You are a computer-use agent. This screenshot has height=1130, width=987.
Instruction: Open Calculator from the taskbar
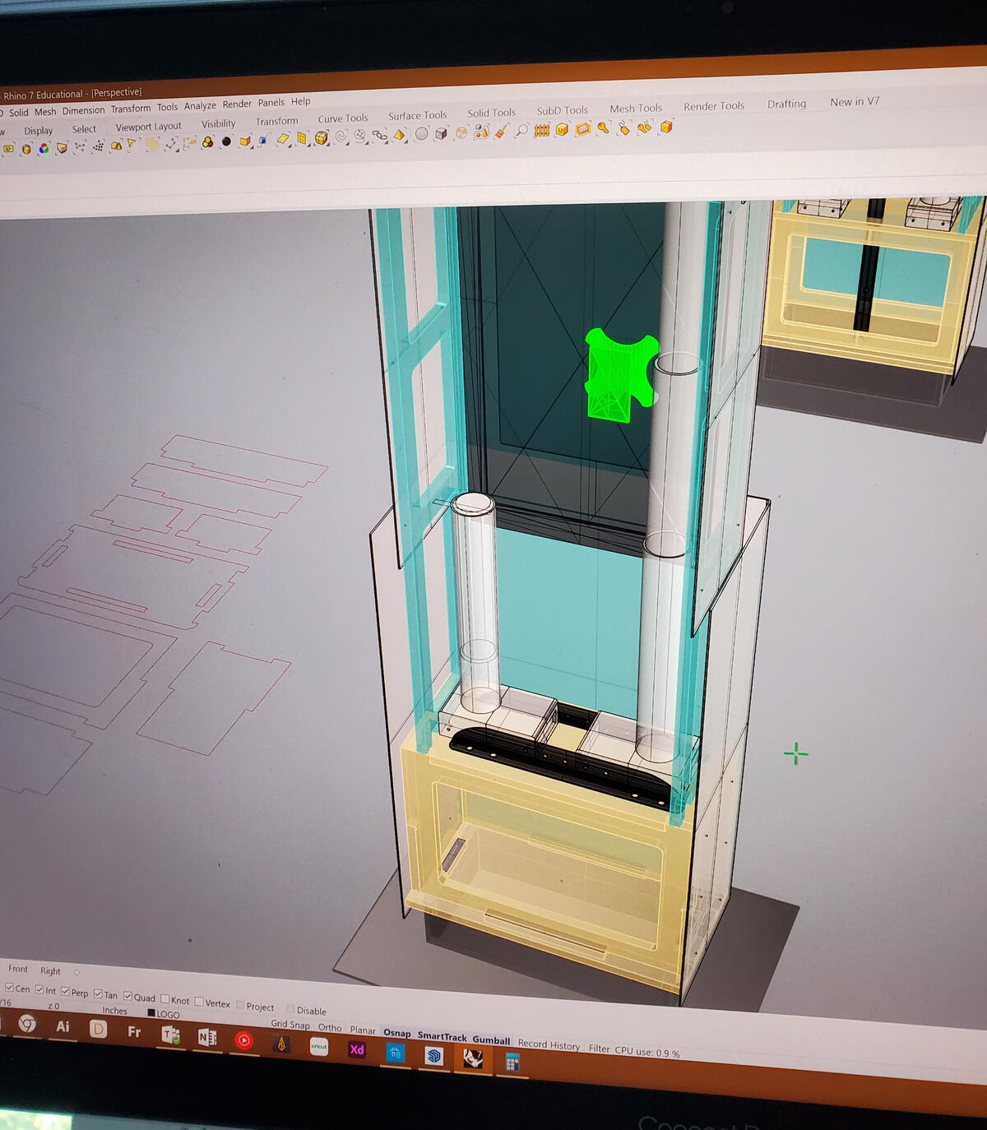coord(512,1062)
